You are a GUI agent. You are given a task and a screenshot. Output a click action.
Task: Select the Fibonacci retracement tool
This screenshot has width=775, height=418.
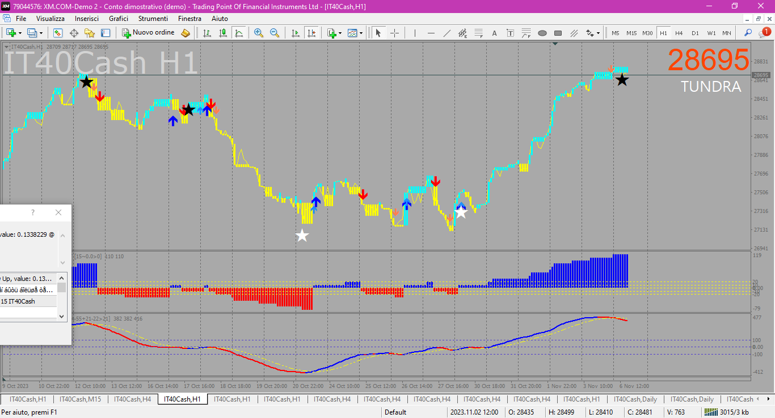pos(478,33)
